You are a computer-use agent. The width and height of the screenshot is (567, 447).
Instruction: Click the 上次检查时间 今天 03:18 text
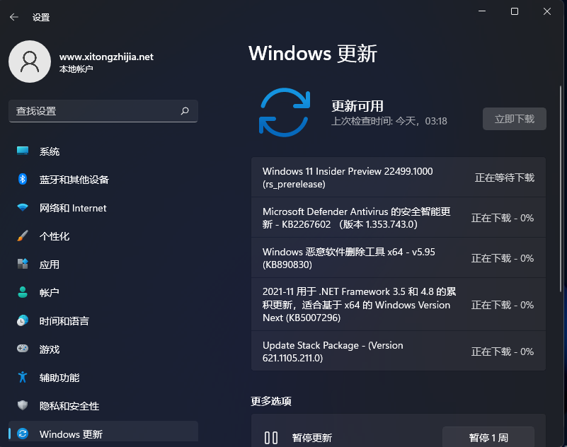[x=389, y=121]
